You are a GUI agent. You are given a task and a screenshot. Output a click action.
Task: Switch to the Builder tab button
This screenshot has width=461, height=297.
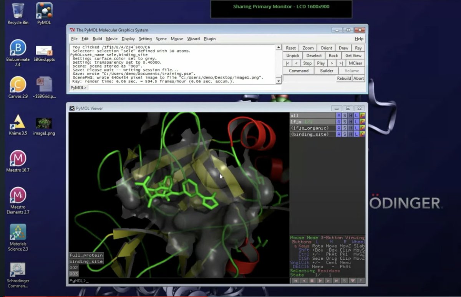(327, 71)
